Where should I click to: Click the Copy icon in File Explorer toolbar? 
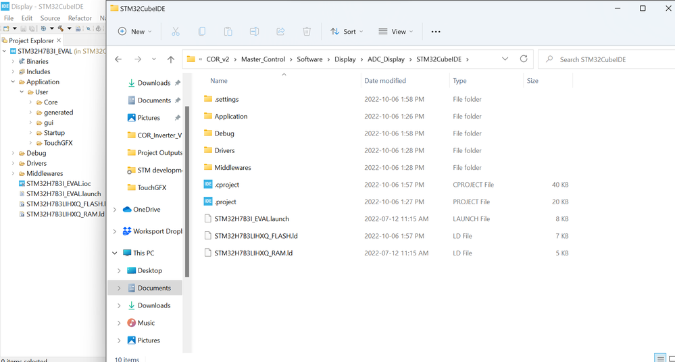click(x=201, y=32)
